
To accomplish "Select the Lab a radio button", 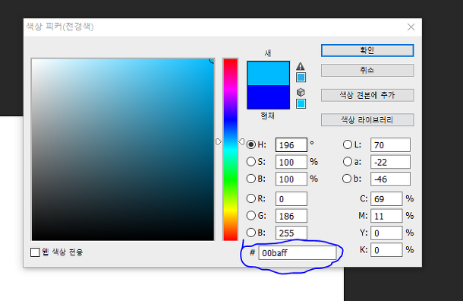I will (x=348, y=161).
